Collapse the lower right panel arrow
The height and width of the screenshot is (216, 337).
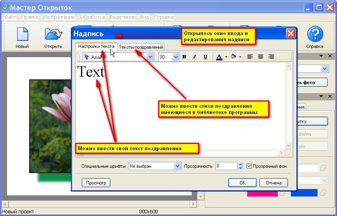point(321,97)
